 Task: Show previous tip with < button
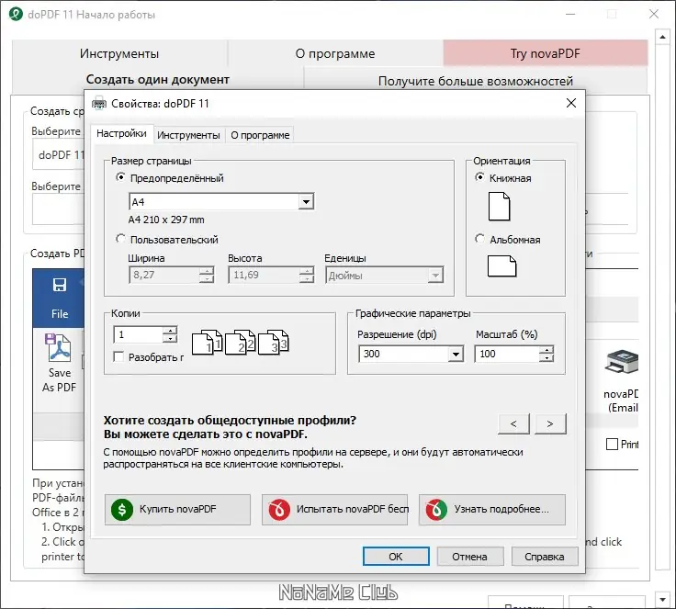tap(513, 424)
